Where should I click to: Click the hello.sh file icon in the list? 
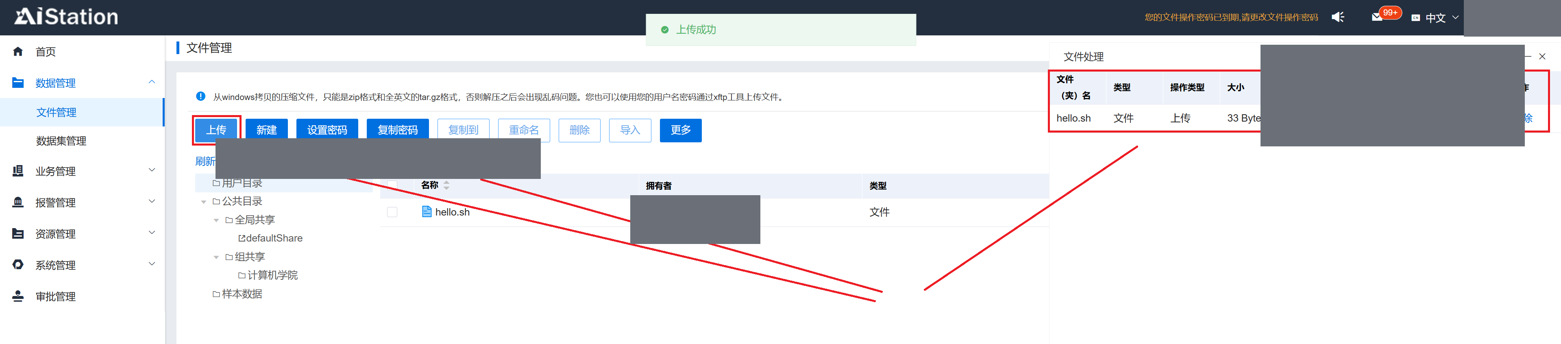coord(427,211)
